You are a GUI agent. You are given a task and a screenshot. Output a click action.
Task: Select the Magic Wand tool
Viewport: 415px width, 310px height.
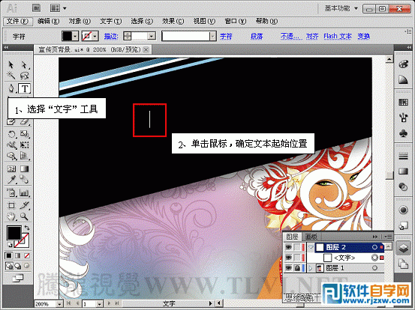(x=11, y=76)
